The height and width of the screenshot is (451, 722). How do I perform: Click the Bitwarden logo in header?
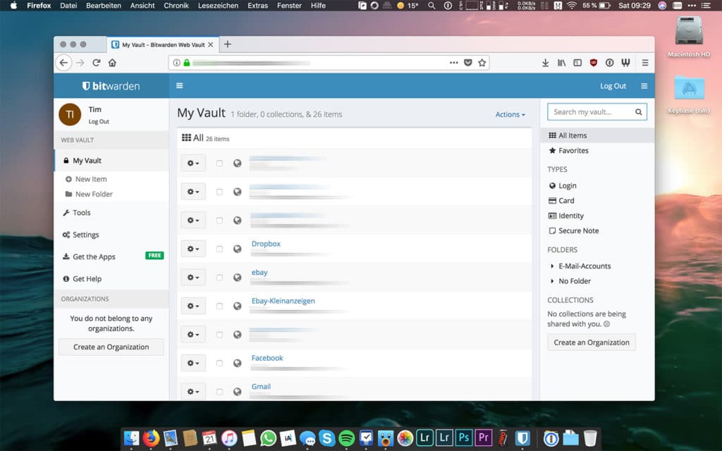click(111, 86)
